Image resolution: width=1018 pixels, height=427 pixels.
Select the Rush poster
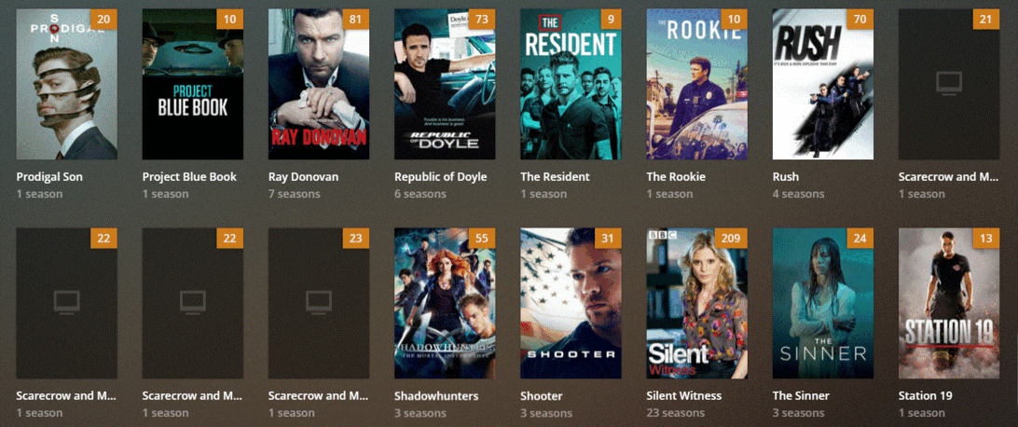pyautogui.click(x=822, y=84)
